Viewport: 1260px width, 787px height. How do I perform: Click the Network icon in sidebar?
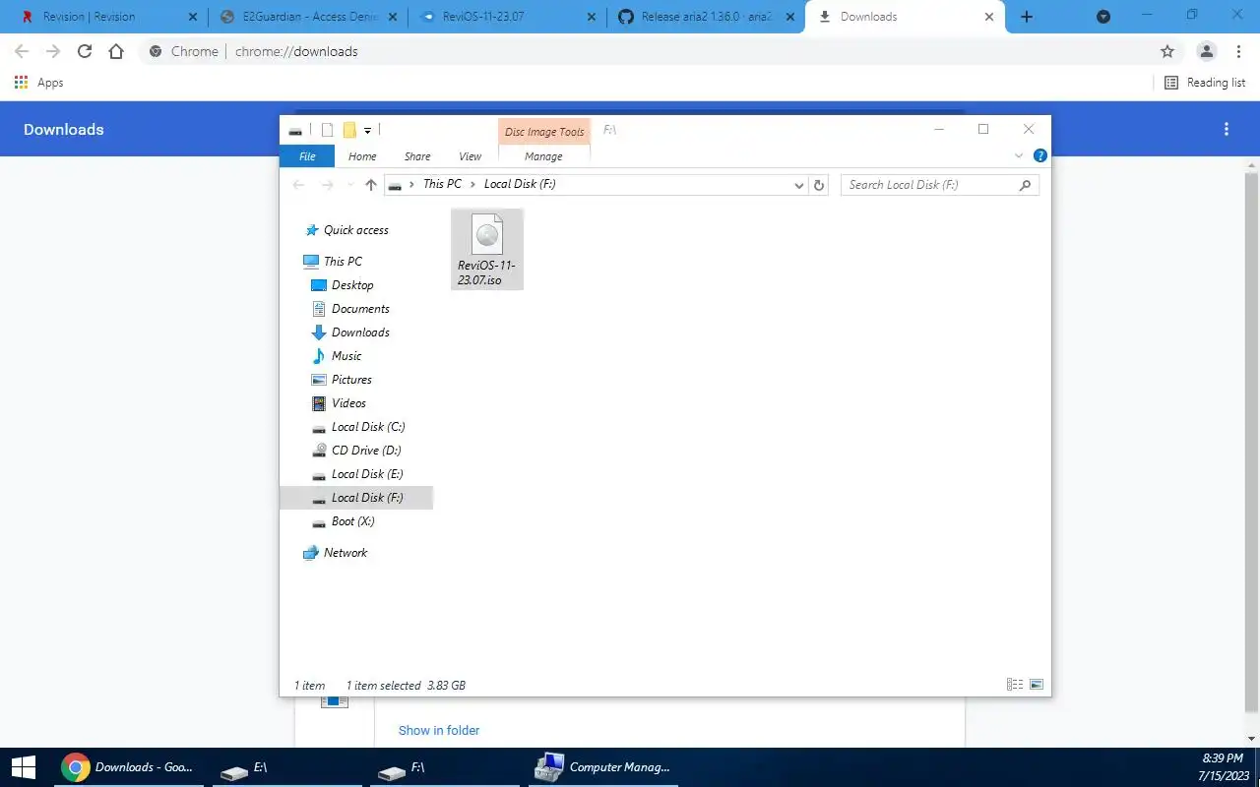(312, 553)
